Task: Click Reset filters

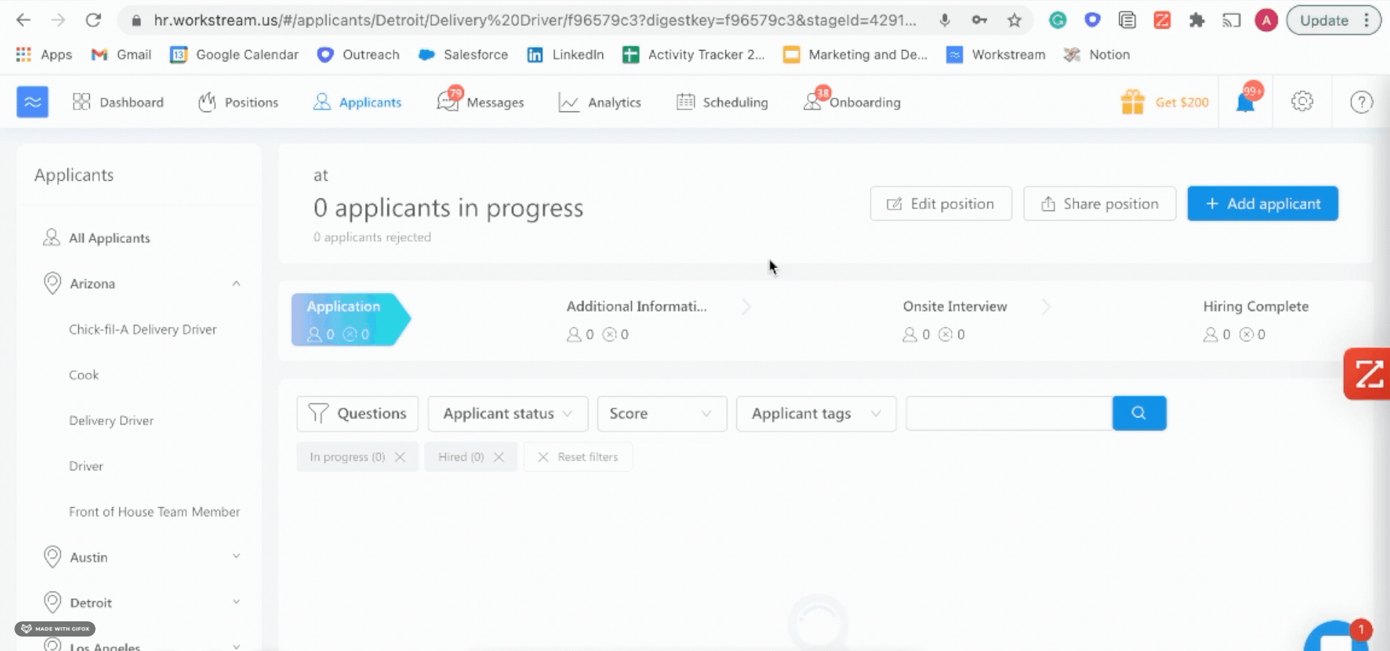Action: (578, 457)
